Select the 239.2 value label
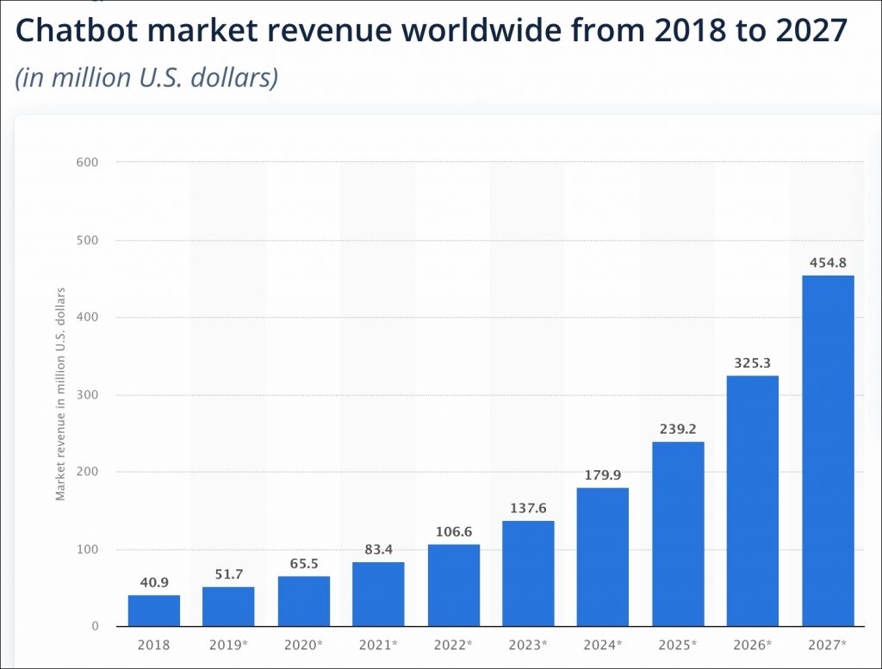The image size is (882, 669). [678, 428]
